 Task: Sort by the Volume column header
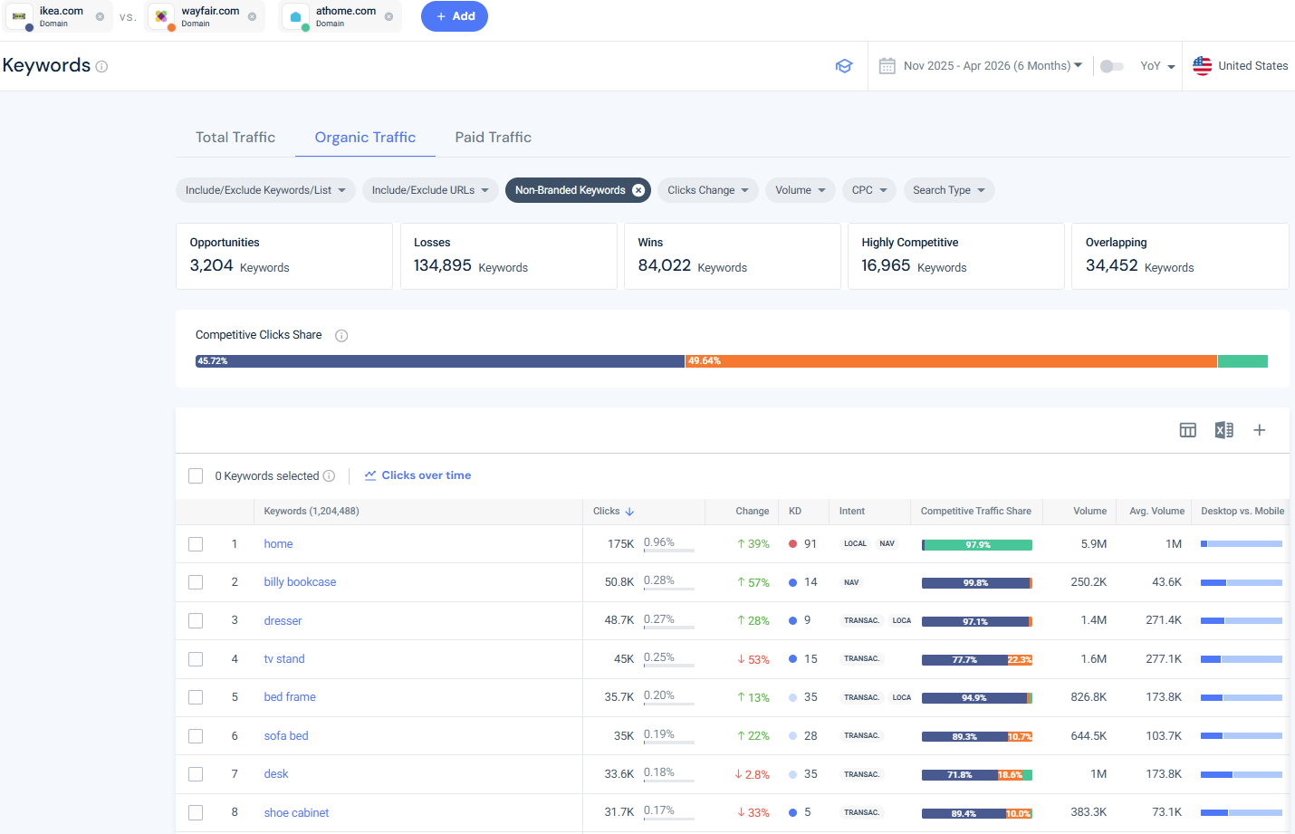pyautogui.click(x=1089, y=512)
